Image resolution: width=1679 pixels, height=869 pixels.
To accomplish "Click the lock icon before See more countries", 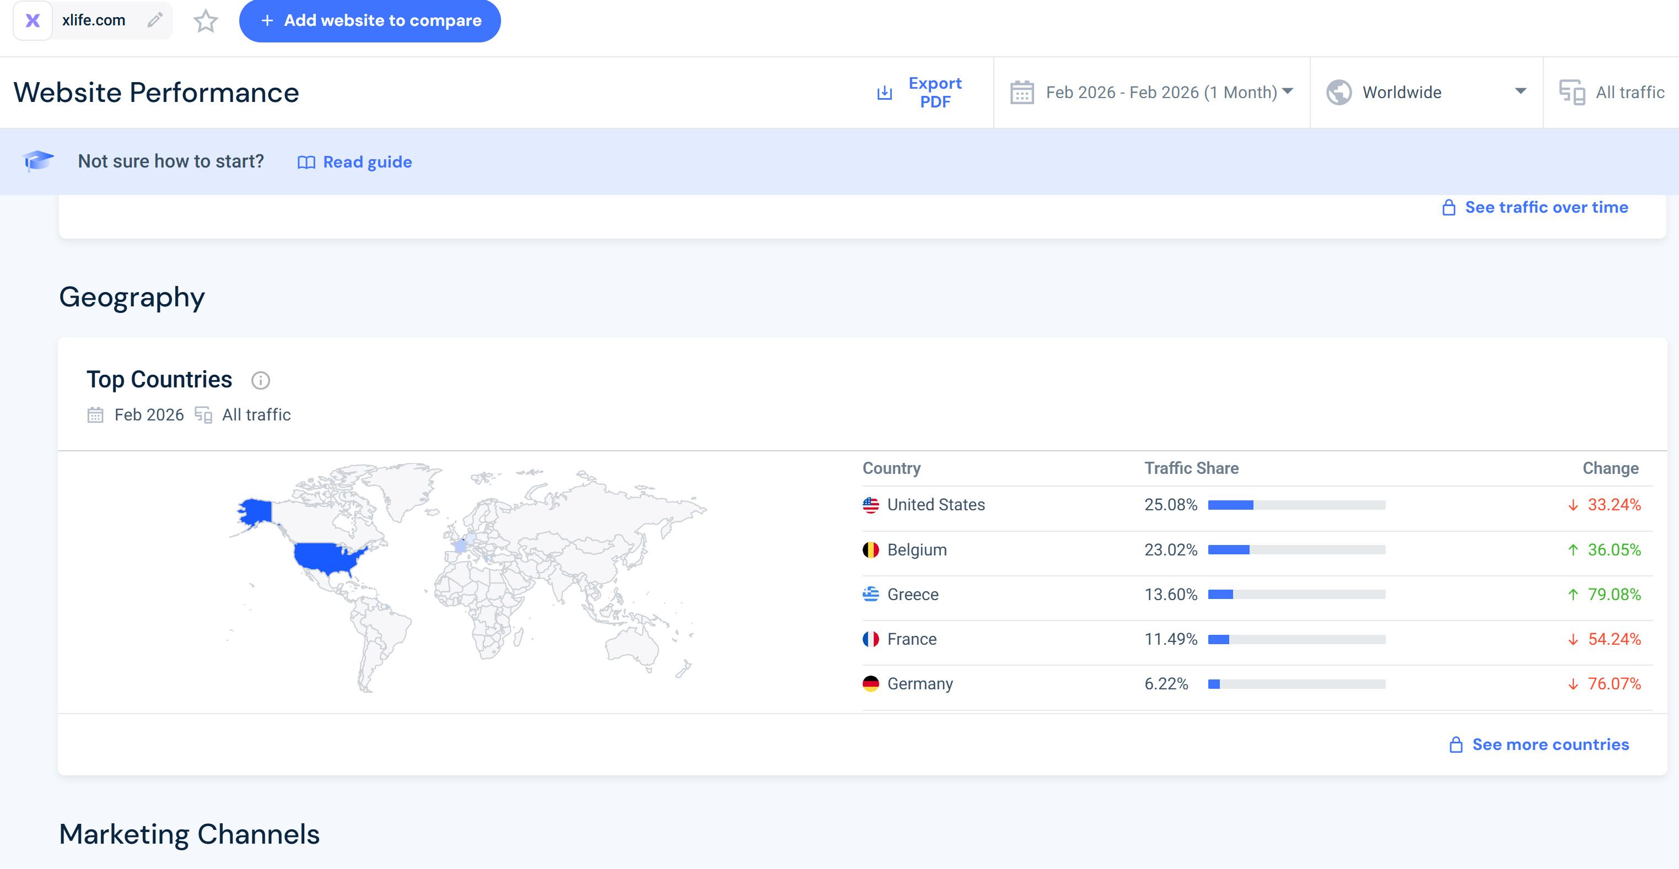I will 1455,744.
